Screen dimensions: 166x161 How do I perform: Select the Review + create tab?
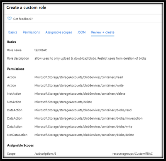pos(103,32)
